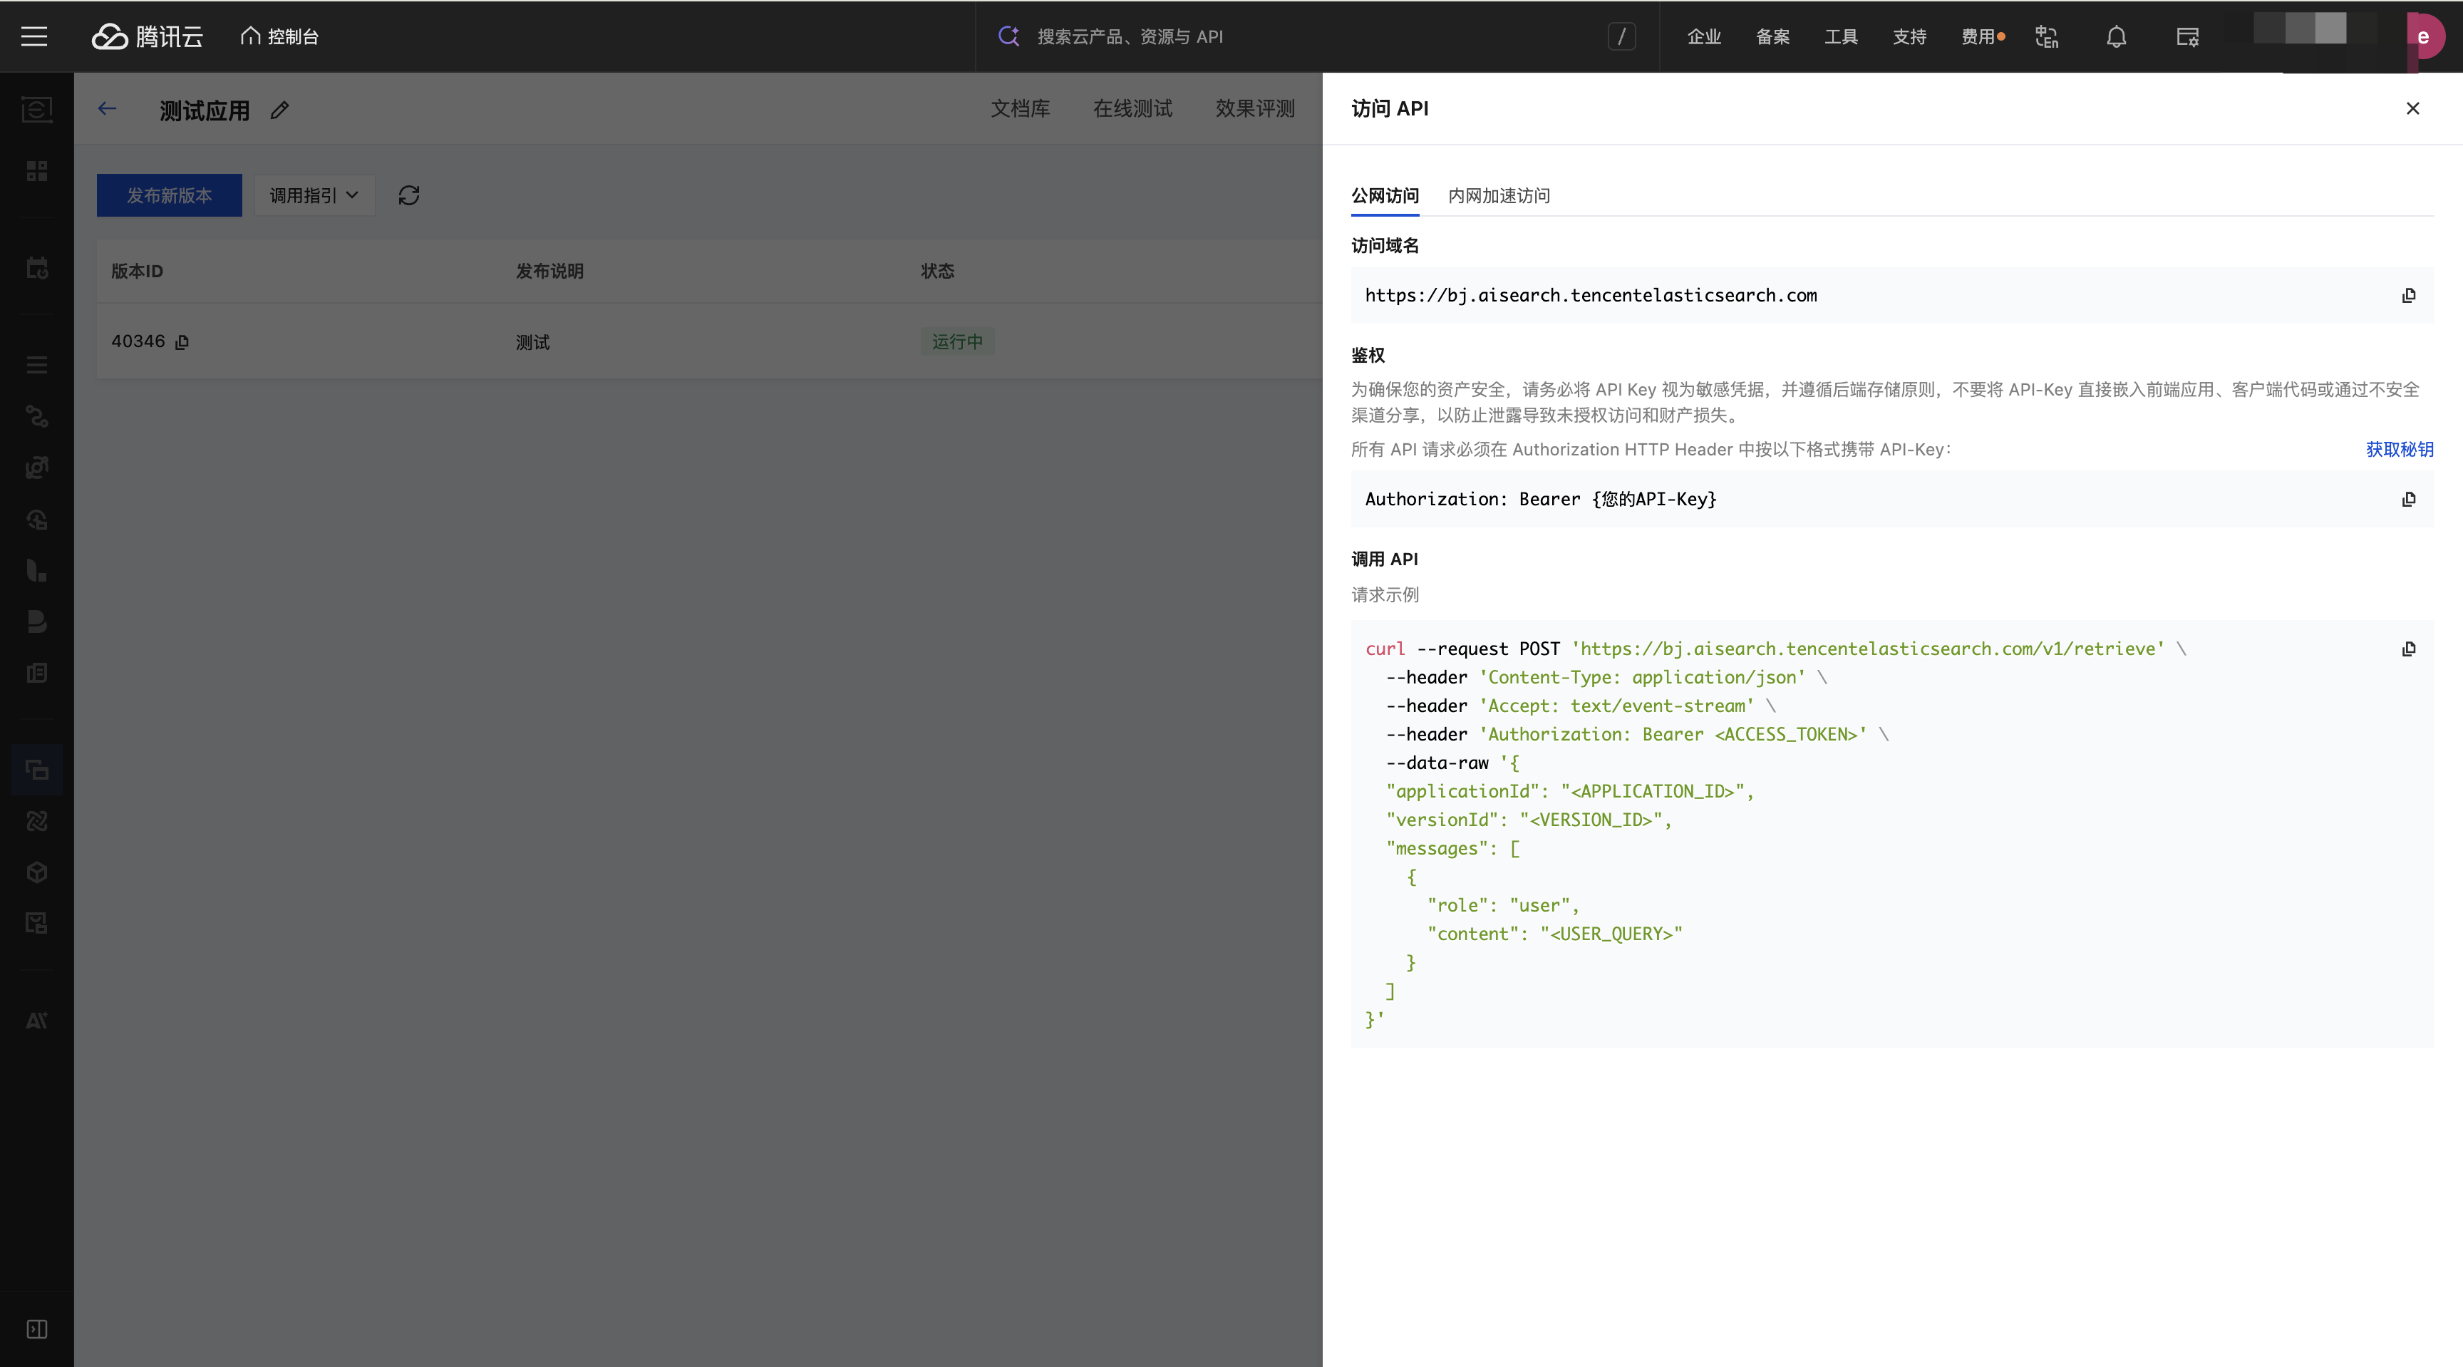Viewport: 2463px width, 1367px height.
Task: Go to the 控制台 console home
Action: coord(279,36)
